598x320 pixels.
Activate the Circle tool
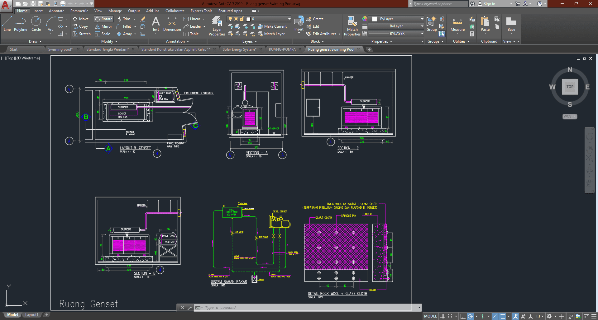click(36, 24)
